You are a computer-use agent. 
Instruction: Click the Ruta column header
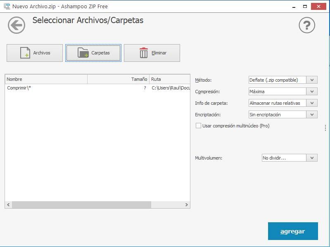[170, 79]
